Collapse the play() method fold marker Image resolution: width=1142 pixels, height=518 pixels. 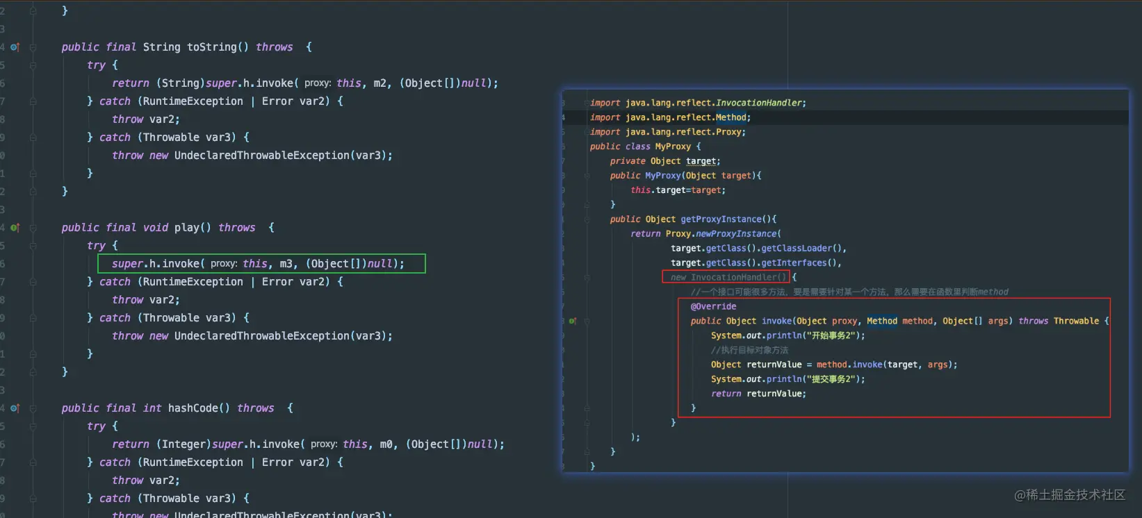(x=33, y=228)
